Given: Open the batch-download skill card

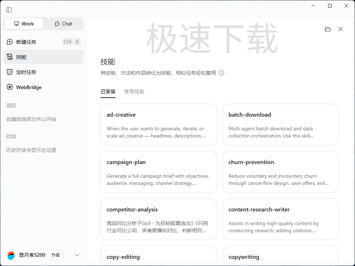Looking at the screenshot, I should point(280,124).
